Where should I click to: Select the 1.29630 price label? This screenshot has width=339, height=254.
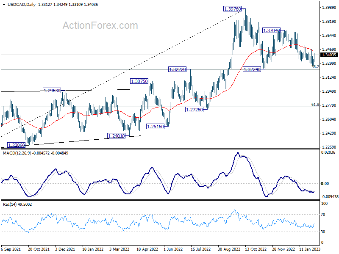pos(52,91)
